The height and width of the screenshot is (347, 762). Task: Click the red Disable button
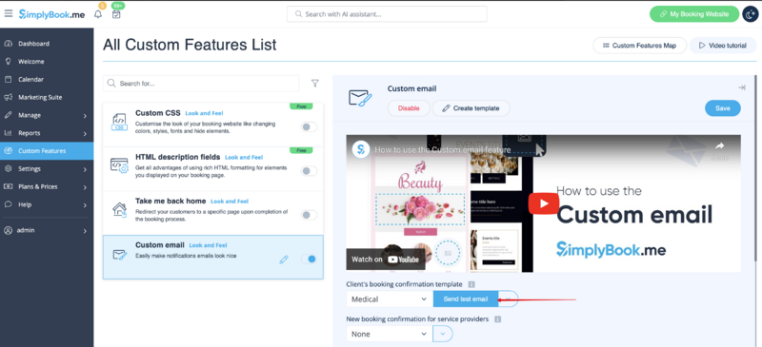409,108
